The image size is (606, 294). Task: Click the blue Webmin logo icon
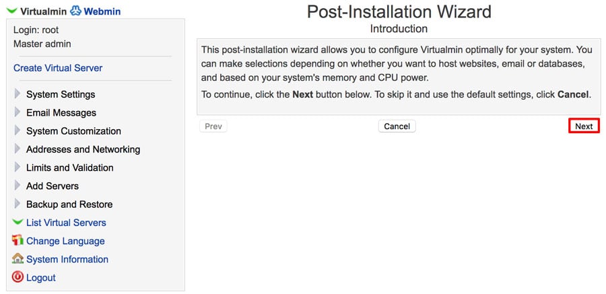(75, 11)
